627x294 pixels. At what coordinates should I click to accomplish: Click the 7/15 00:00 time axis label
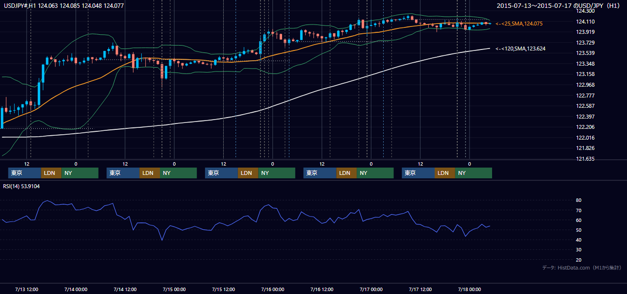click(x=174, y=289)
